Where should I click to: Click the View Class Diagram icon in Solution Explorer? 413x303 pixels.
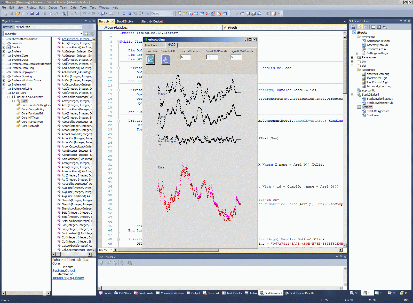click(385, 27)
